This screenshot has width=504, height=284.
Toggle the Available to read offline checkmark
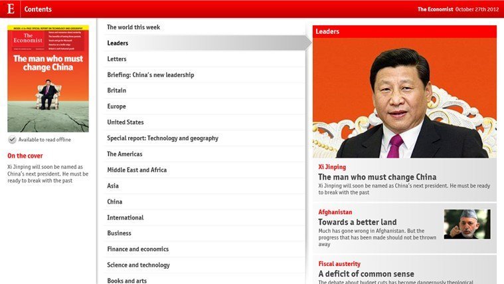click(x=12, y=140)
